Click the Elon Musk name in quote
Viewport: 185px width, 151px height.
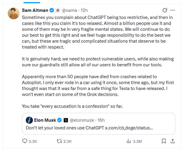[x=45, y=120]
